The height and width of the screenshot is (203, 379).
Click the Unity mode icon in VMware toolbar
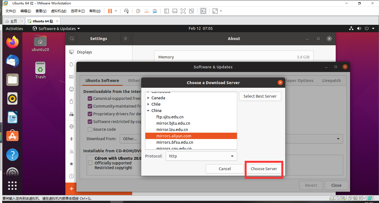click(x=191, y=11)
